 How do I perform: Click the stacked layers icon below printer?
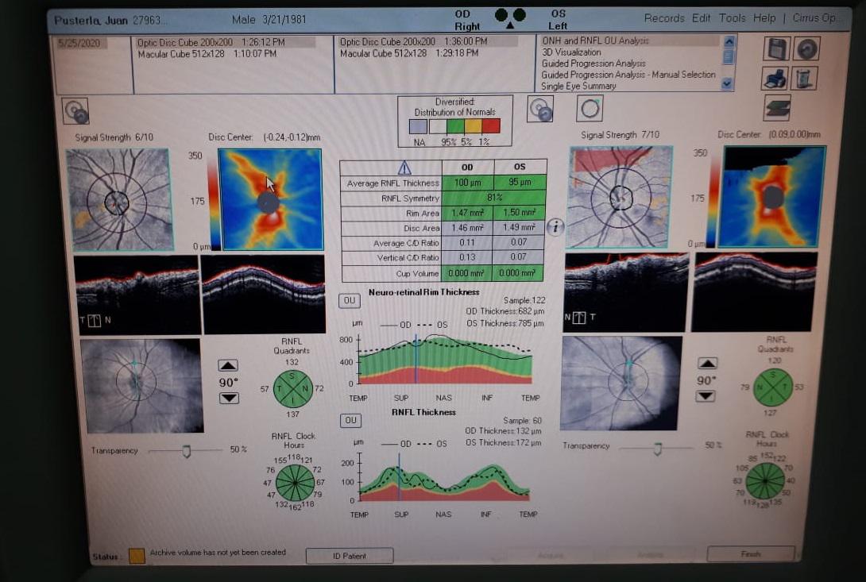[776, 107]
